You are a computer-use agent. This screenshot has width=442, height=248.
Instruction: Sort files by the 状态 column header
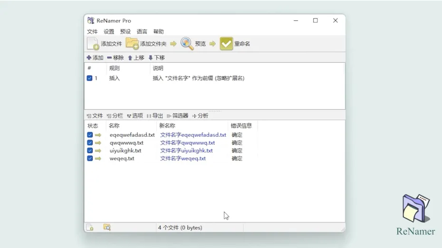coord(93,126)
